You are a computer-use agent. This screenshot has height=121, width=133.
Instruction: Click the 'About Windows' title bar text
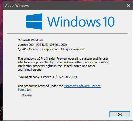click(17, 6)
